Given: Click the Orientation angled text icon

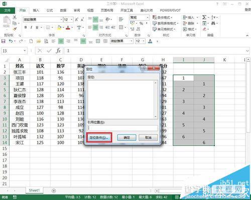Looking at the screenshot, I should [107, 20].
